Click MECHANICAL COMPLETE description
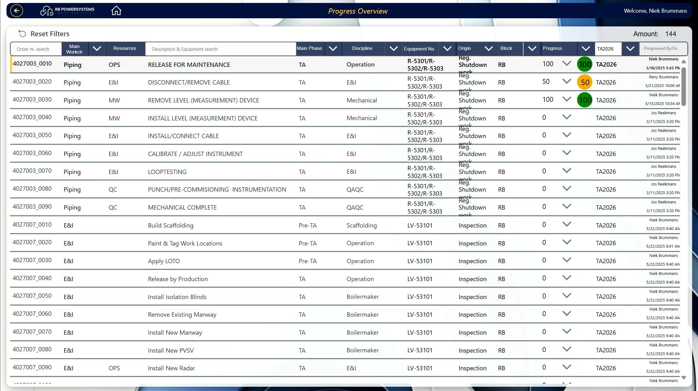 [x=182, y=207]
